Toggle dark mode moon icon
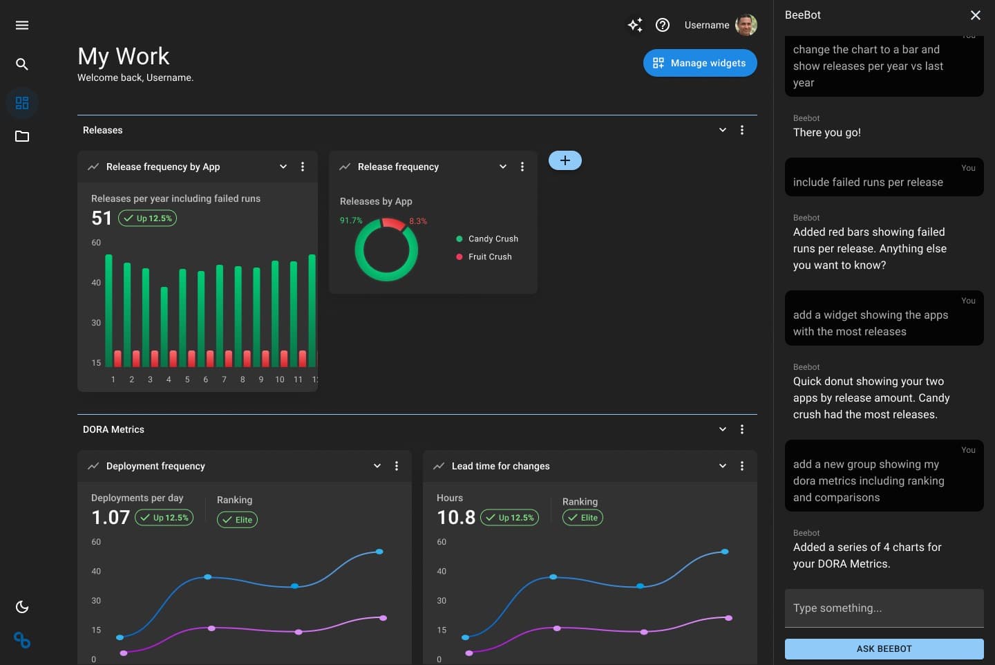995x665 pixels. point(22,607)
